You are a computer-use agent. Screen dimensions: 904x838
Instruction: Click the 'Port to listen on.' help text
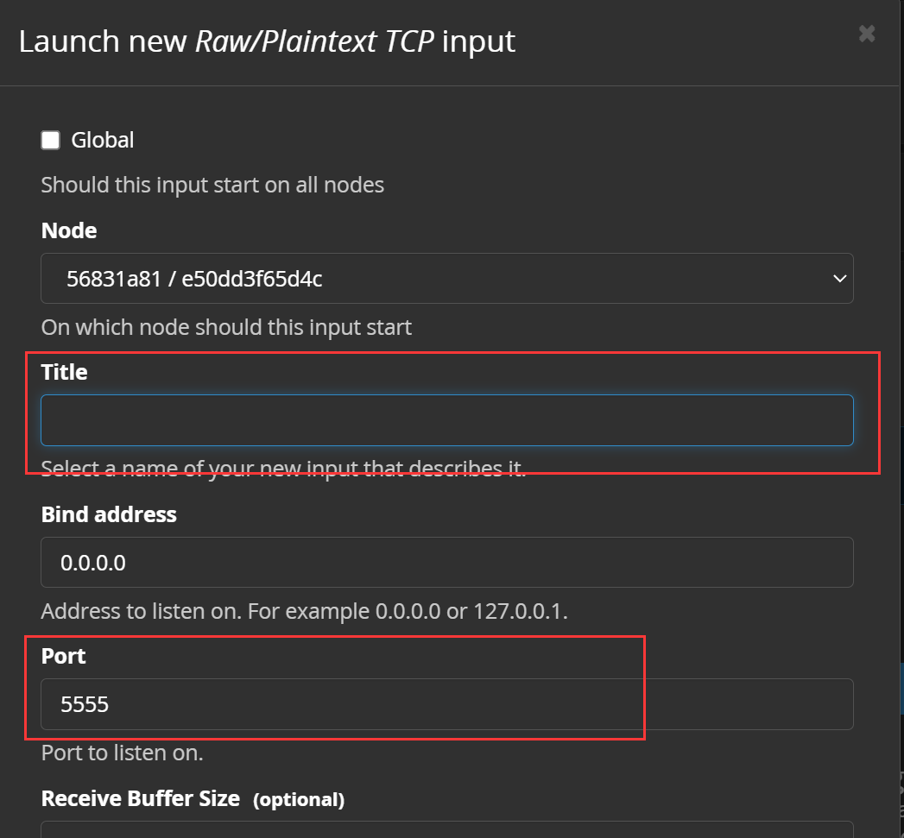coord(123,753)
